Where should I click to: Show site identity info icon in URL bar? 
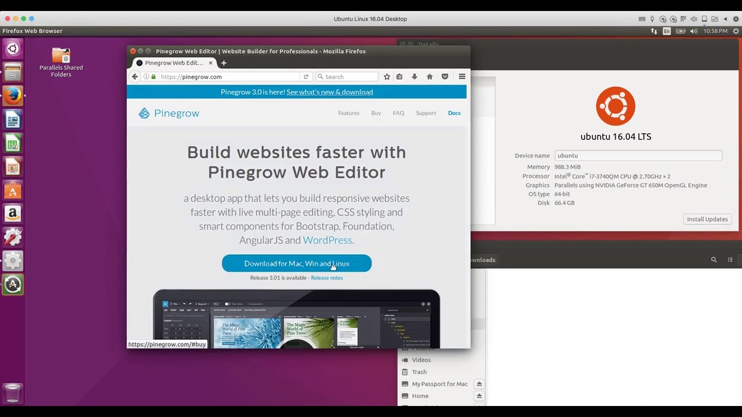146,76
